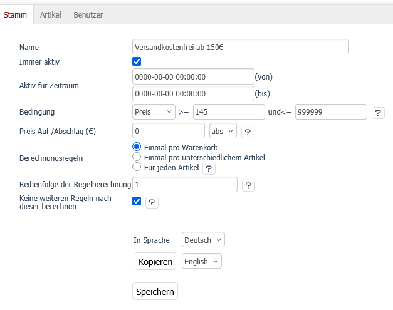Focus the minimum price field containing 145

pyautogui.click(x=229, y=112)
